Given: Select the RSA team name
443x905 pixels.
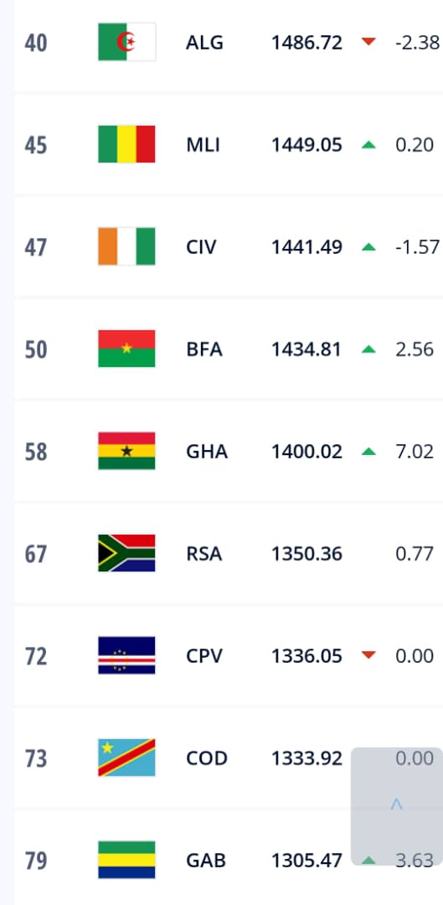Looking at the screenshot, I should pyautogui.click(x=203, y=554).
